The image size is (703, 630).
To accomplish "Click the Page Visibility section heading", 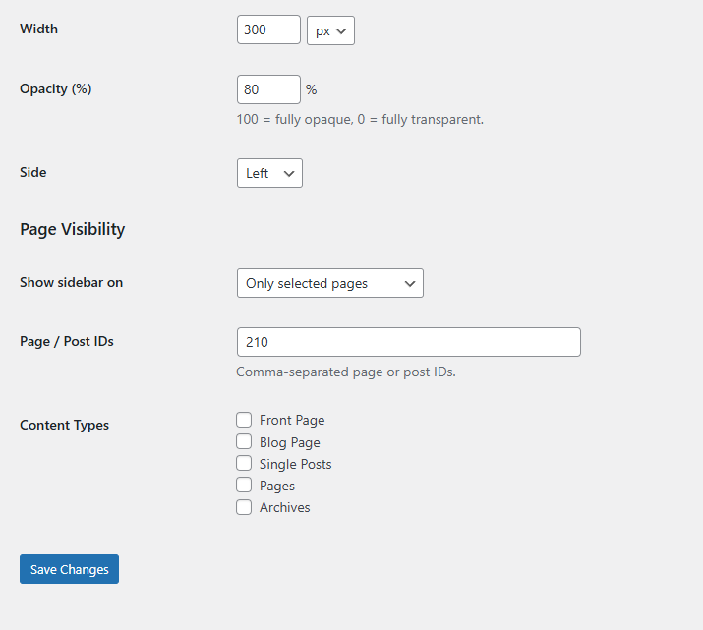I will [x=72, y=229].
